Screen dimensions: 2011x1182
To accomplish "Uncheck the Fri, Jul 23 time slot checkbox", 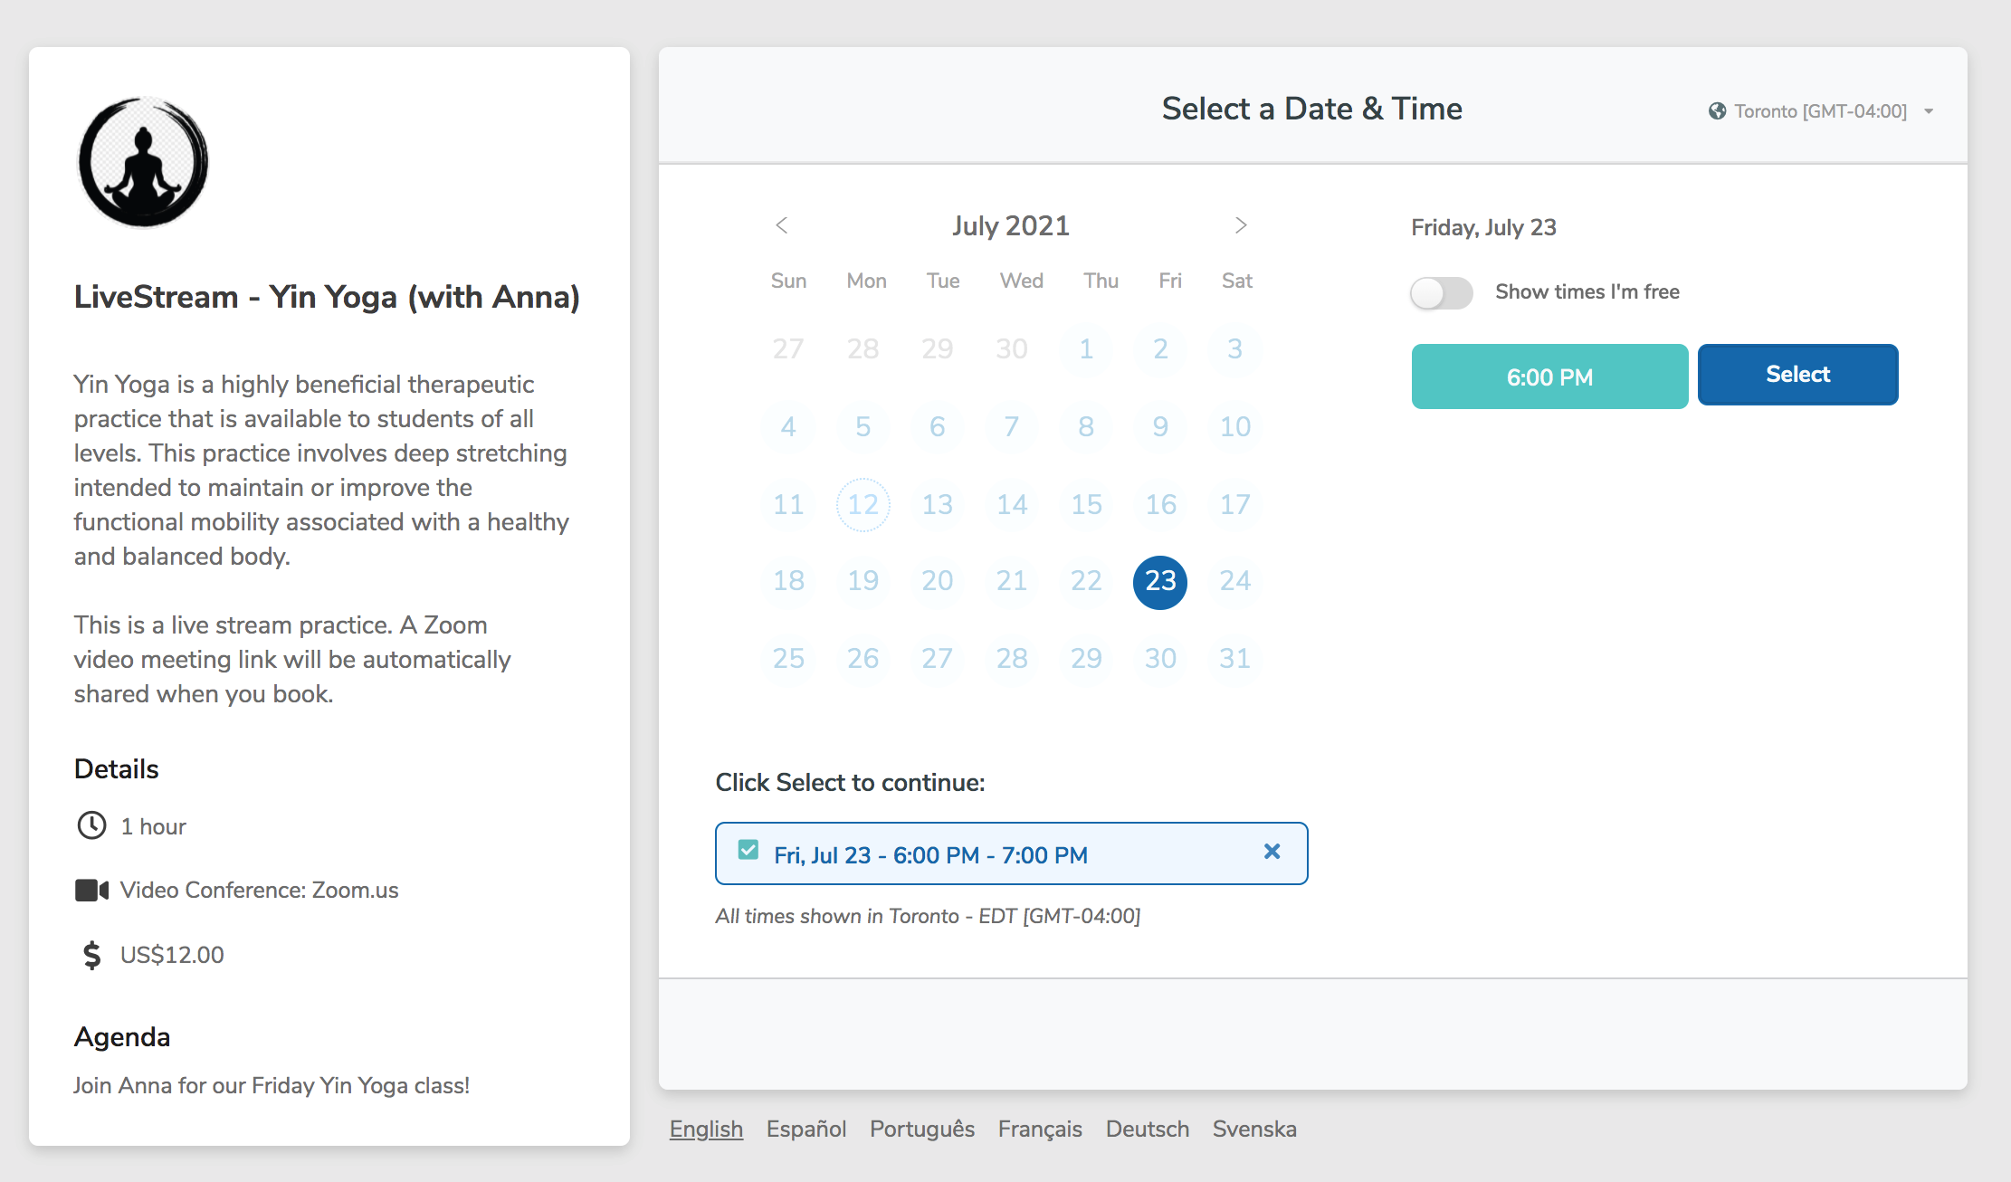I will click(x=748, y=850).
